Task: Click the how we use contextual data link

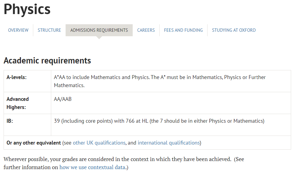Action: point(92,167)
